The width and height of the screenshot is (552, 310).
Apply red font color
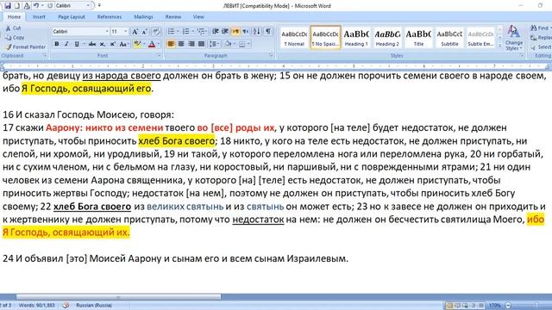coord(152,44)
